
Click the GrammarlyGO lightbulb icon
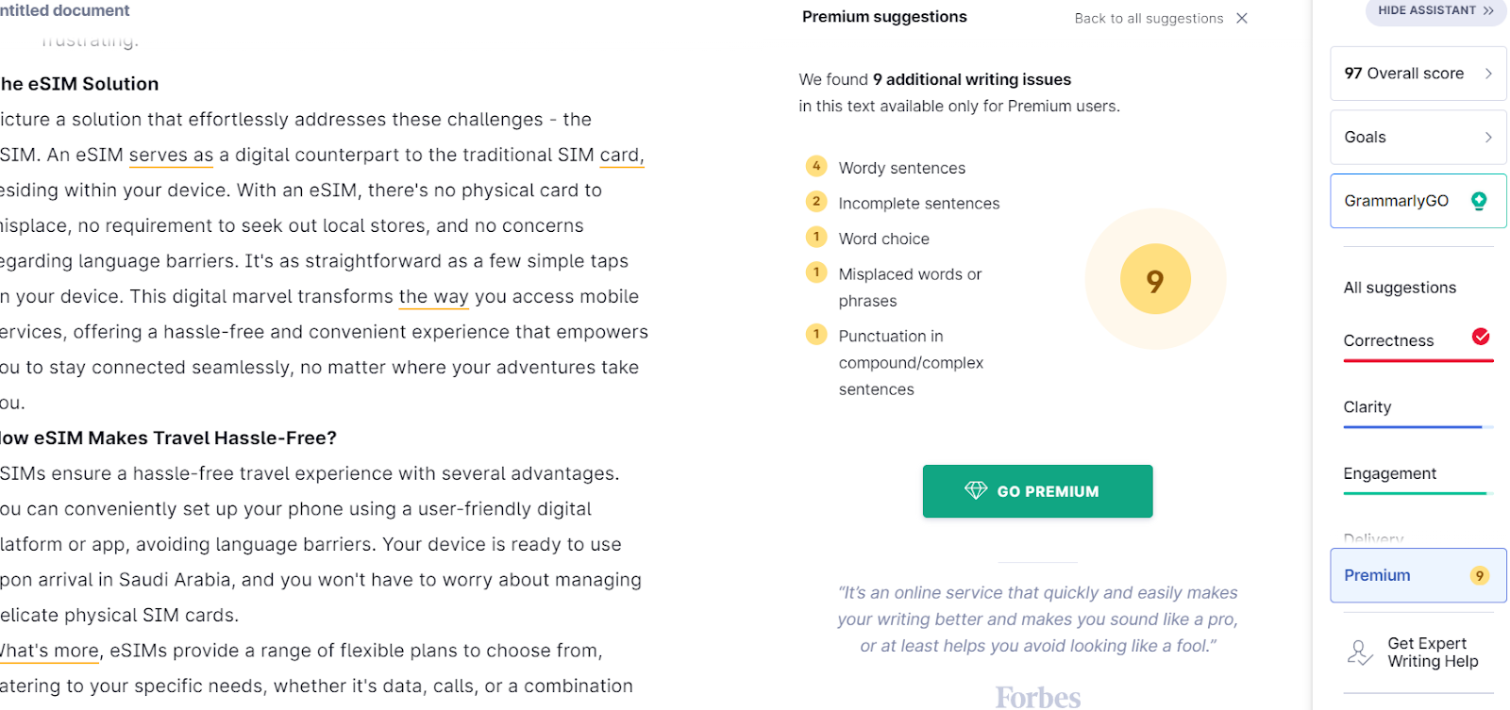pos(1479,201)
